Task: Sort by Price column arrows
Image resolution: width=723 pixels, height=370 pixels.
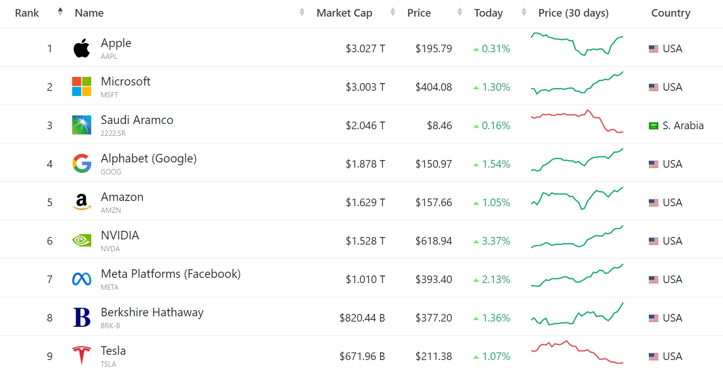Action: pyautogui.click(x=459, y=11)
